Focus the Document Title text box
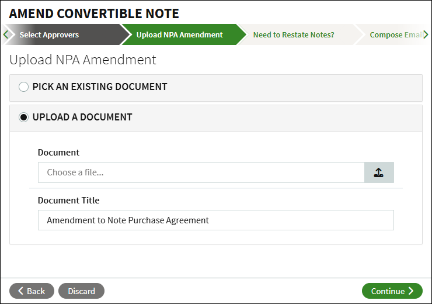Image resolution: width=432 pixels, height=304 pixels. pos(215,220)
